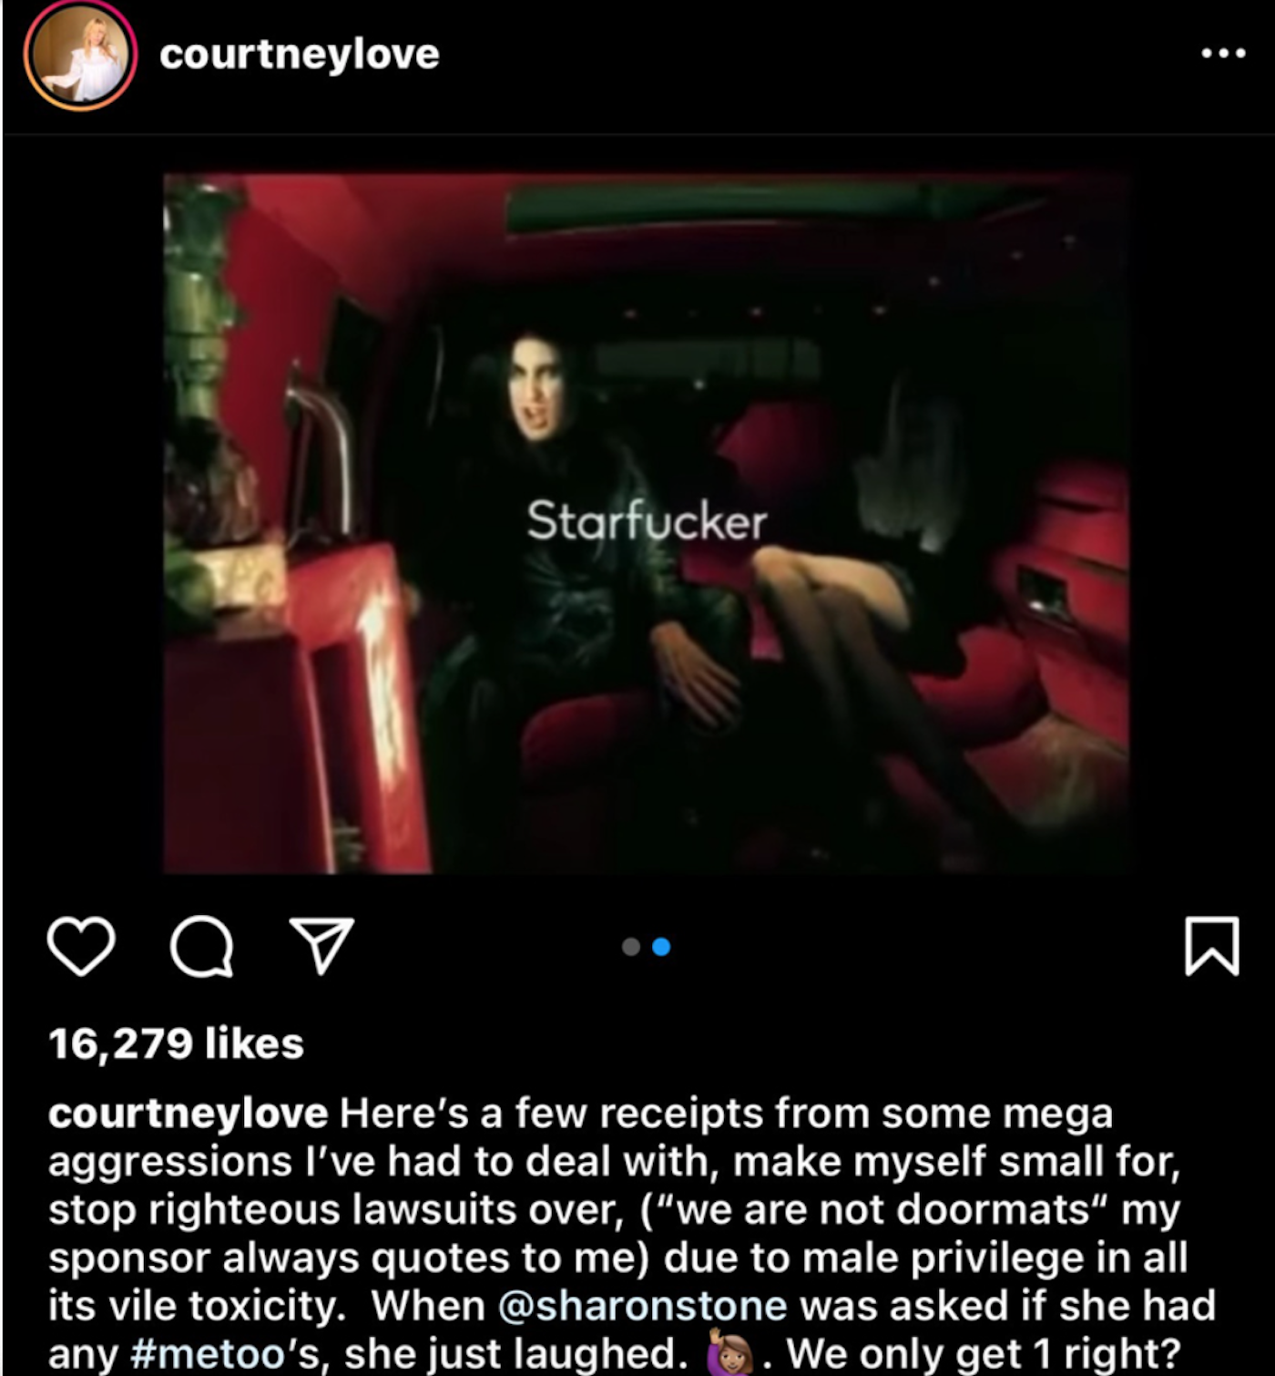Open the @sharonstone mention link
The image size is (1275, 1376).
(643, 1305)
